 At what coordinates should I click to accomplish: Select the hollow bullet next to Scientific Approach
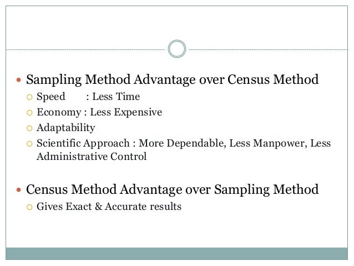point(29,144)
